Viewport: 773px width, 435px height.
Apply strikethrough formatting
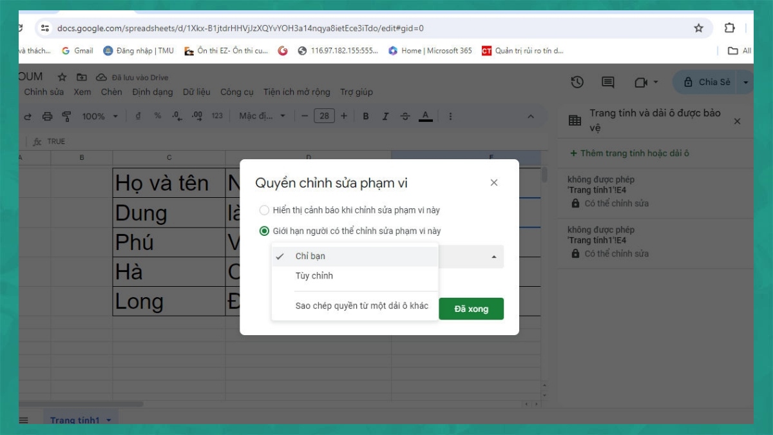click(x=405, y=116)
